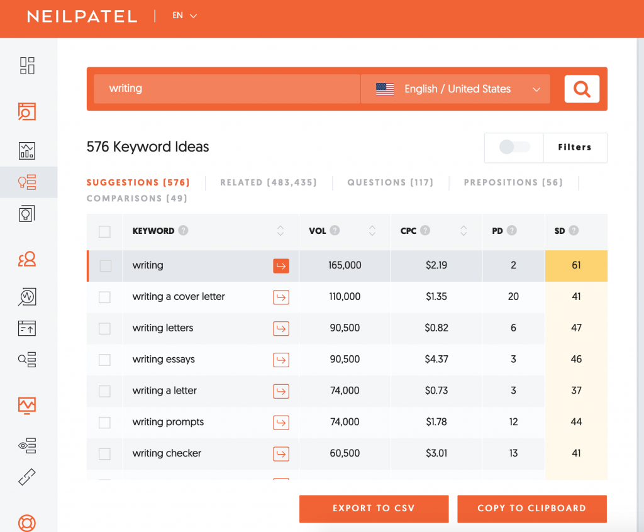Screen dimensions: 644x532
Task: Click the orange magnifier search button
Action: [x=582, y=89]
